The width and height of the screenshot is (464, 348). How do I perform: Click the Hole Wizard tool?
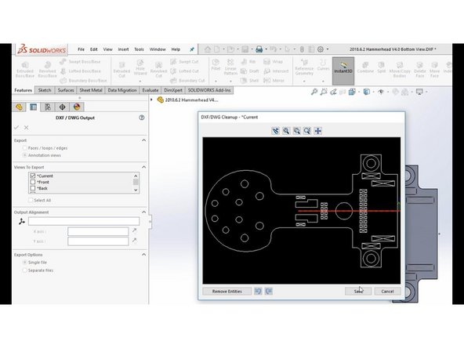click(140, 67)
